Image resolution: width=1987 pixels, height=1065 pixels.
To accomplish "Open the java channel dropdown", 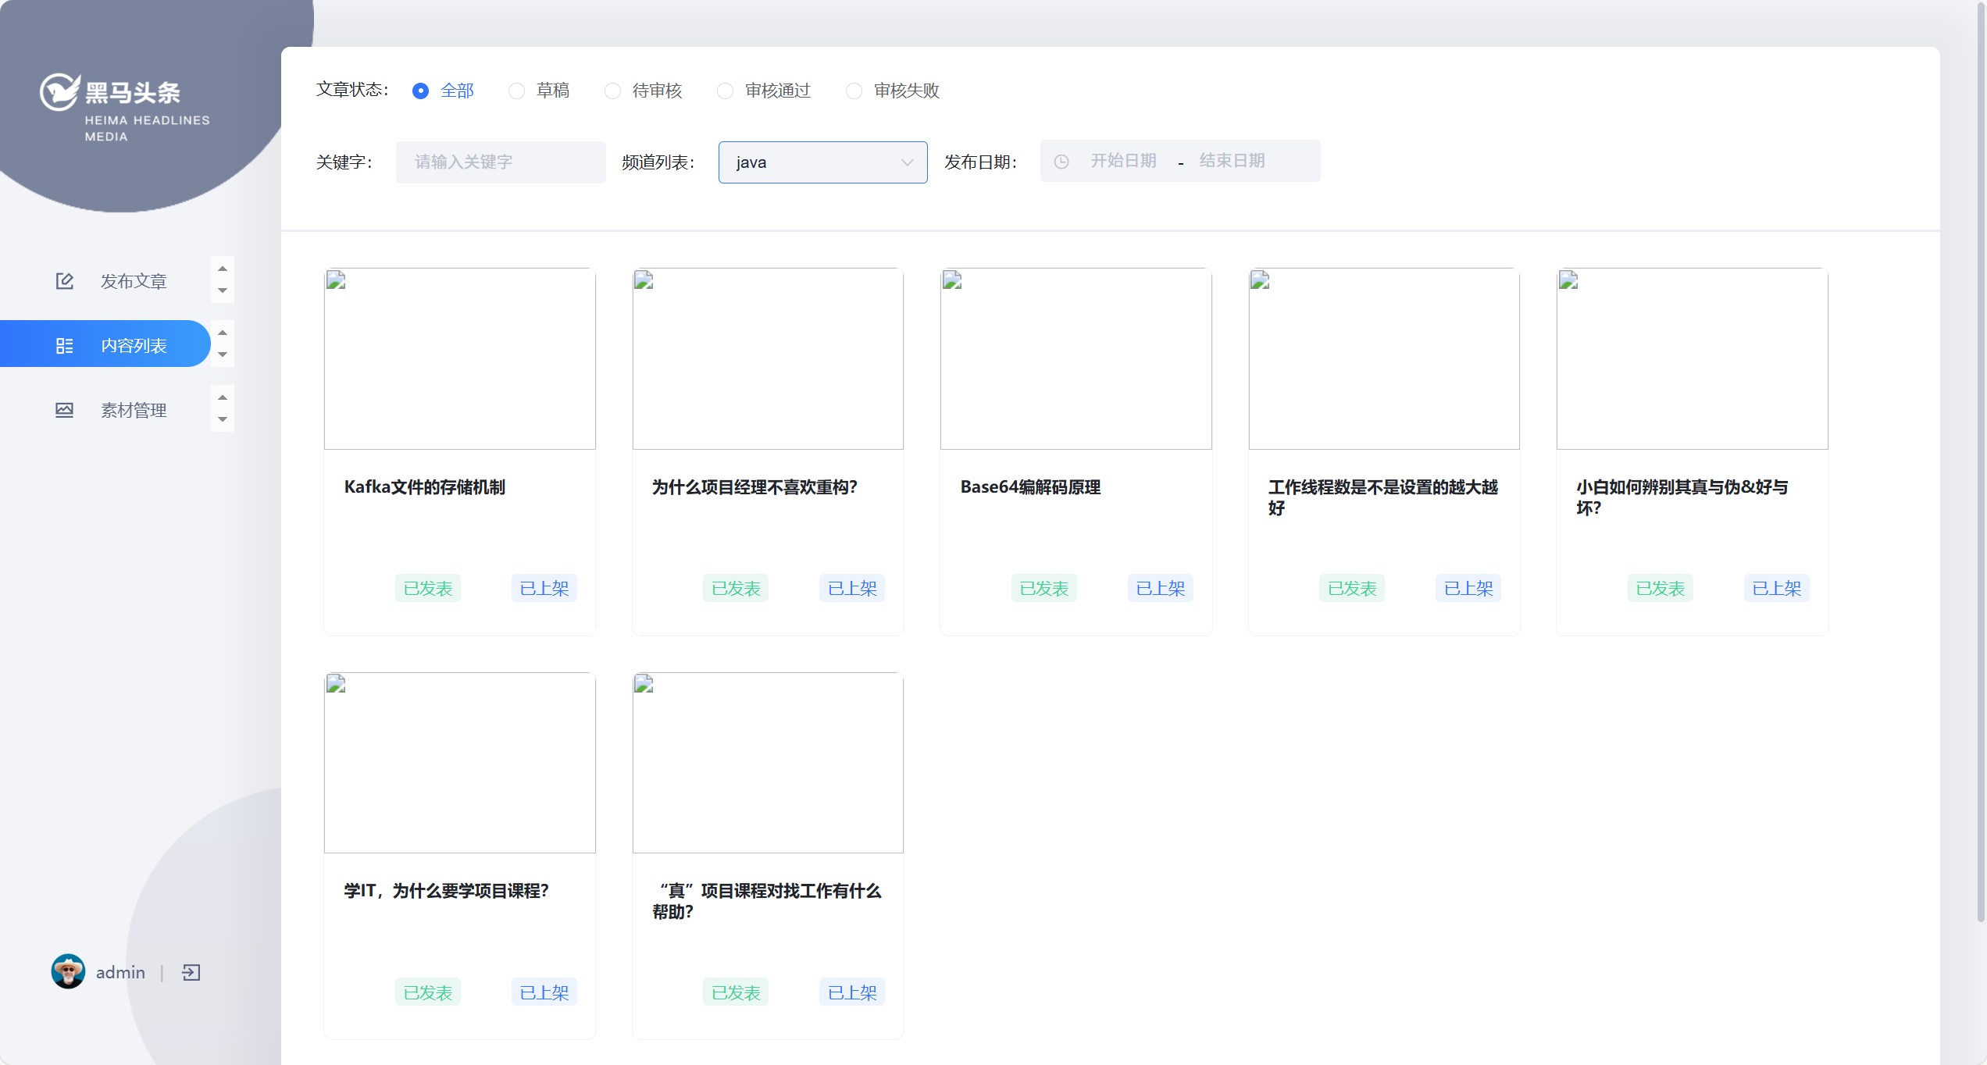I will coord(822,162).
